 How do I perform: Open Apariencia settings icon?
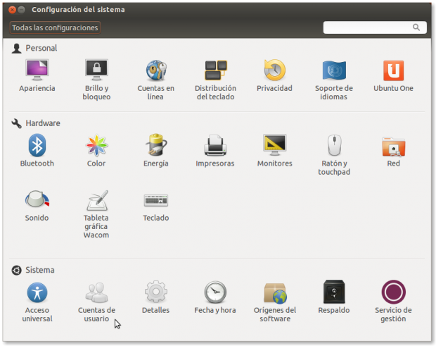[x=37, y=70]
